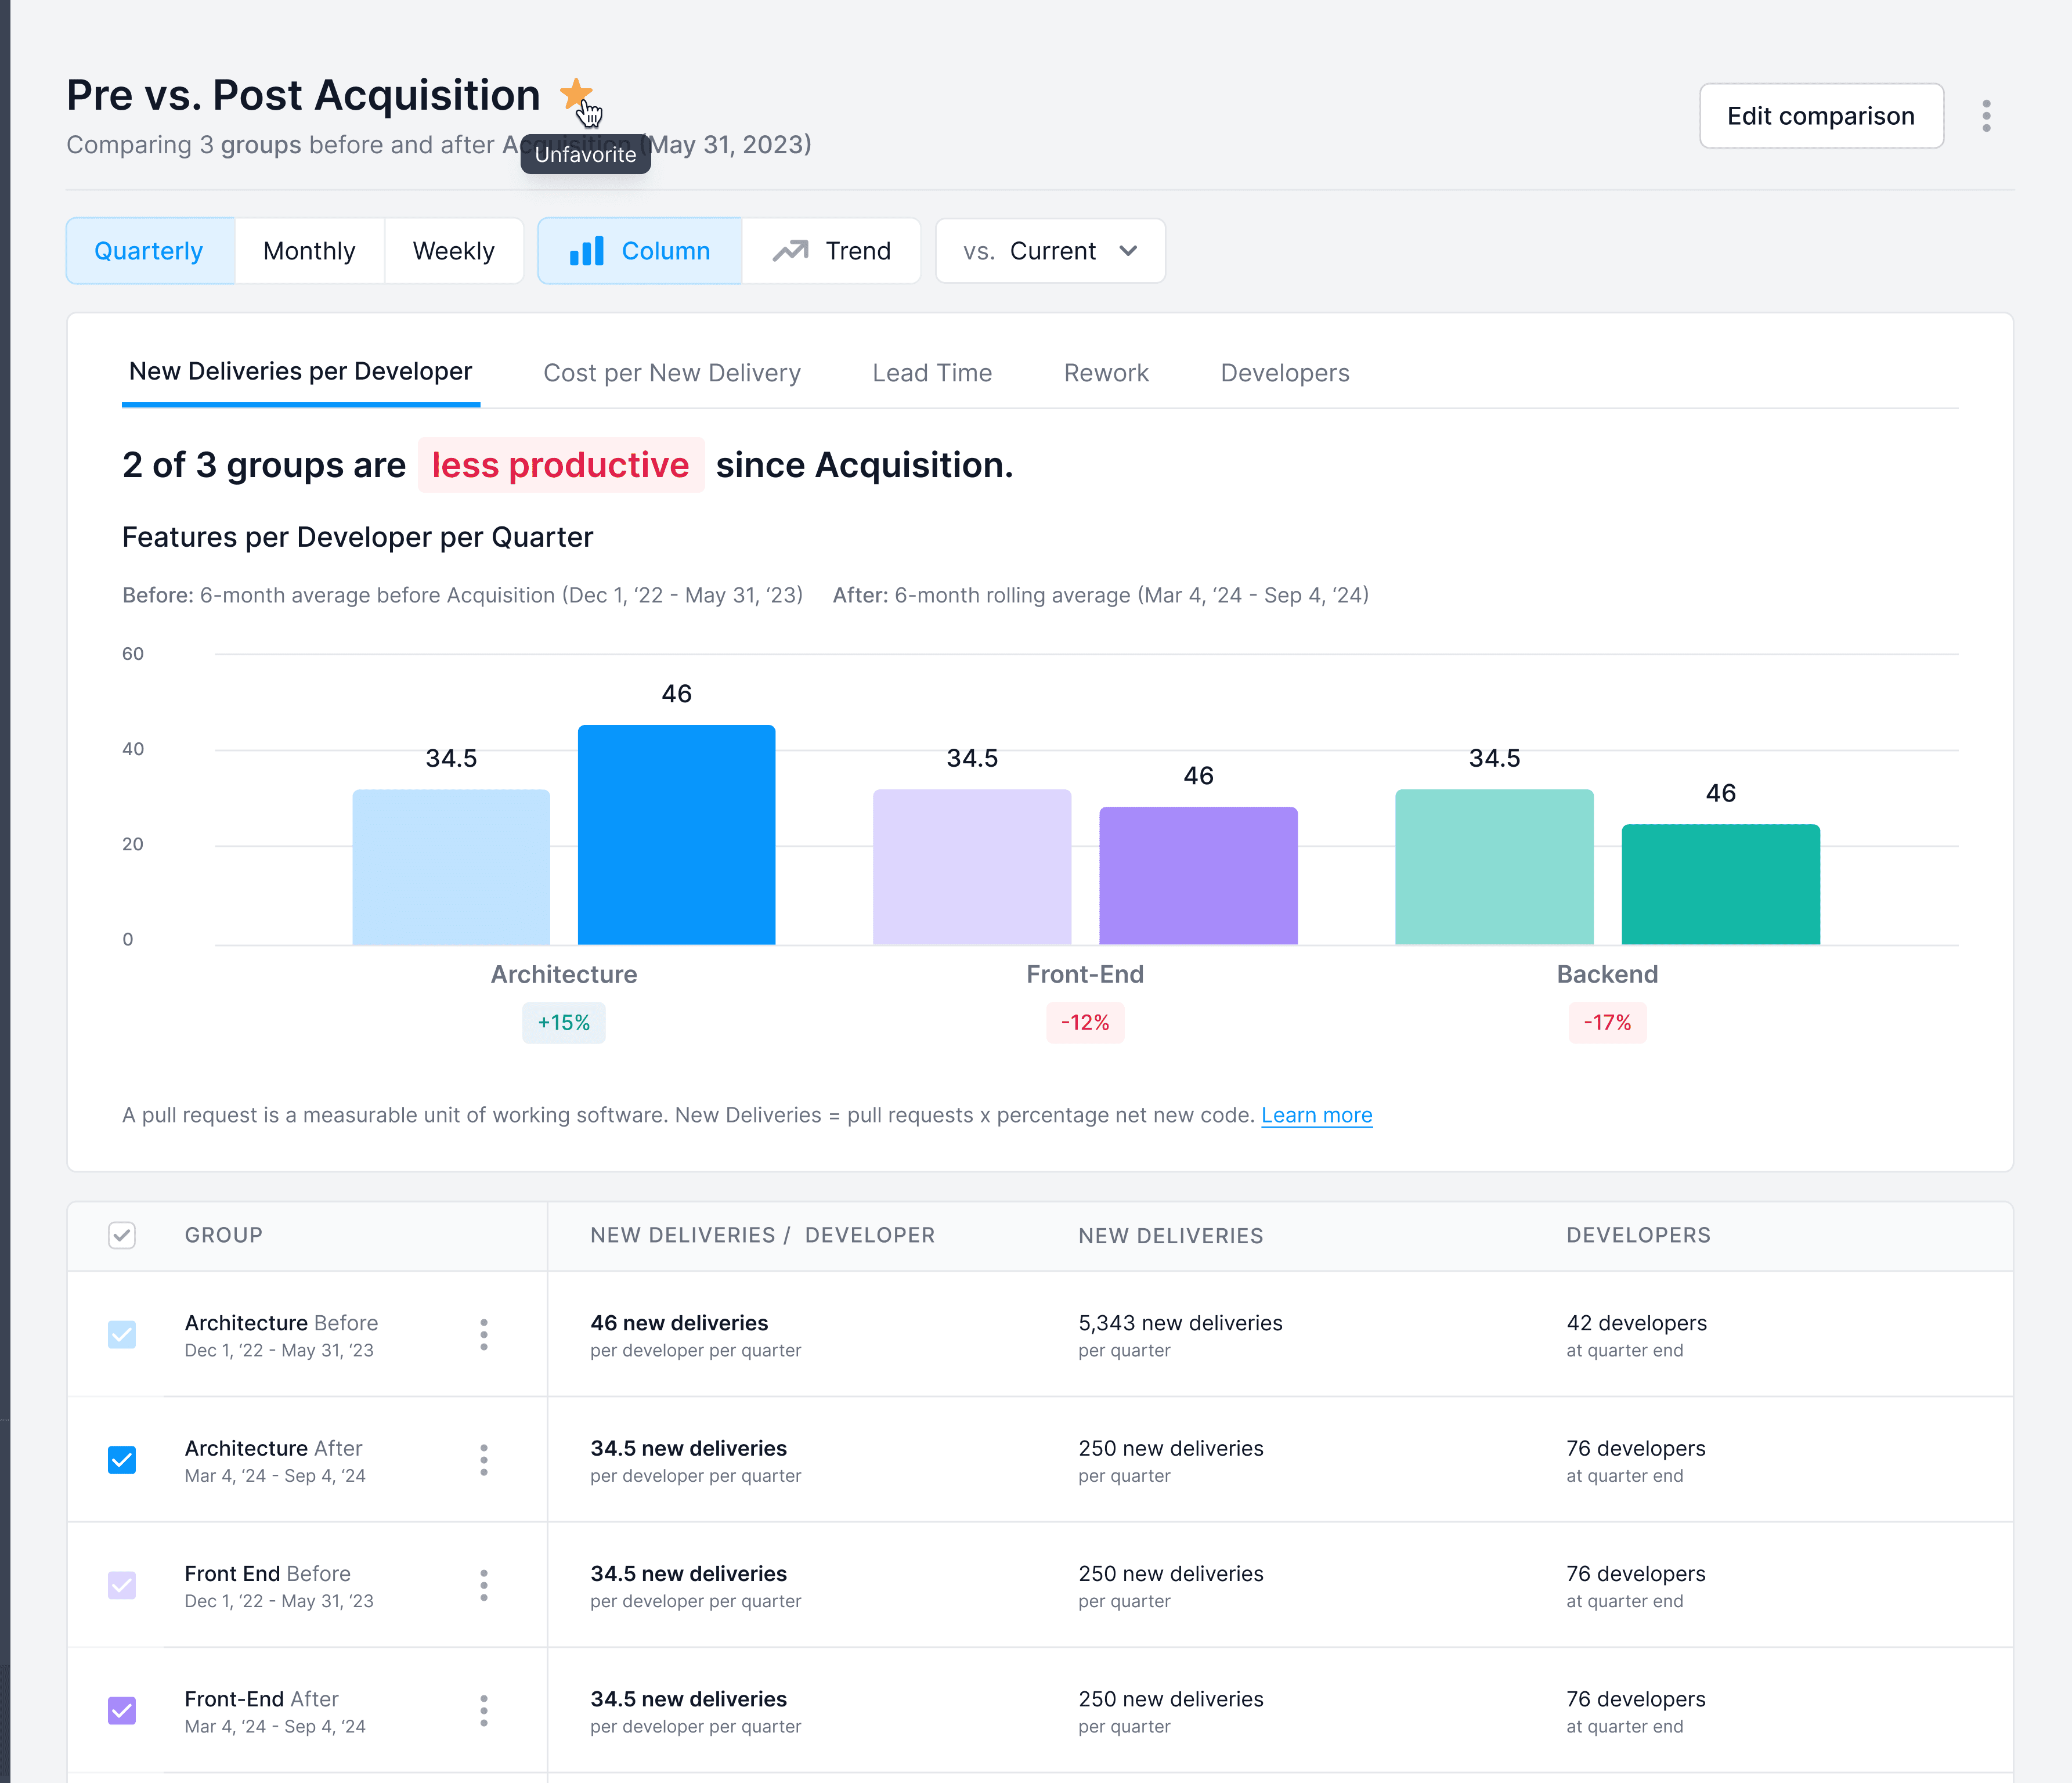Open options menu for Front End Before row
2072x1783 pixels.
(484, 1585)
